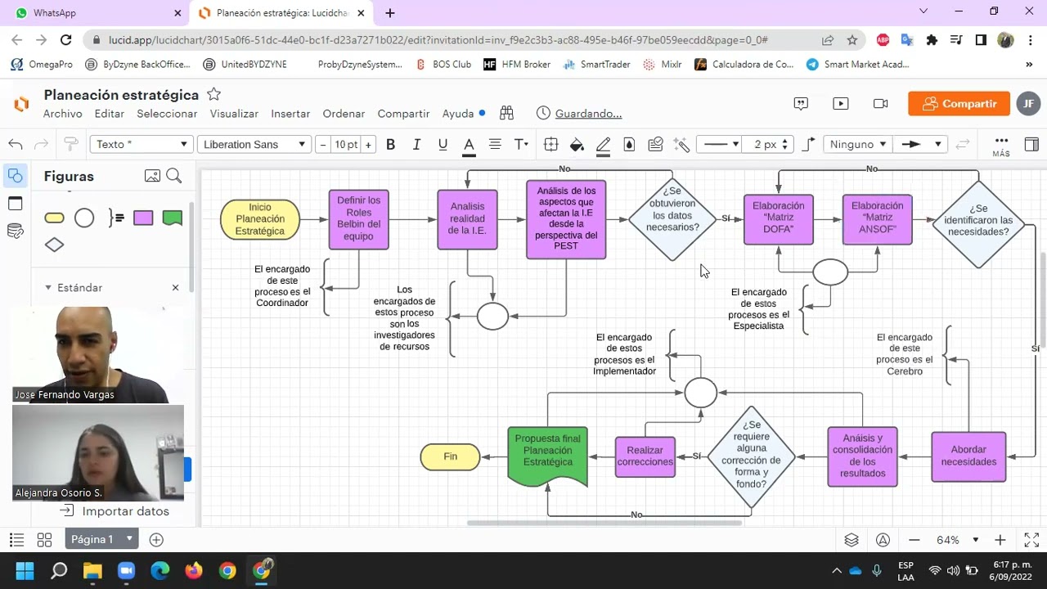Image resolution: width=1047 pixels, height=589 pixels.
Task: Click the Redo arrow in the toolbar
Action: [x=42, y=145]
